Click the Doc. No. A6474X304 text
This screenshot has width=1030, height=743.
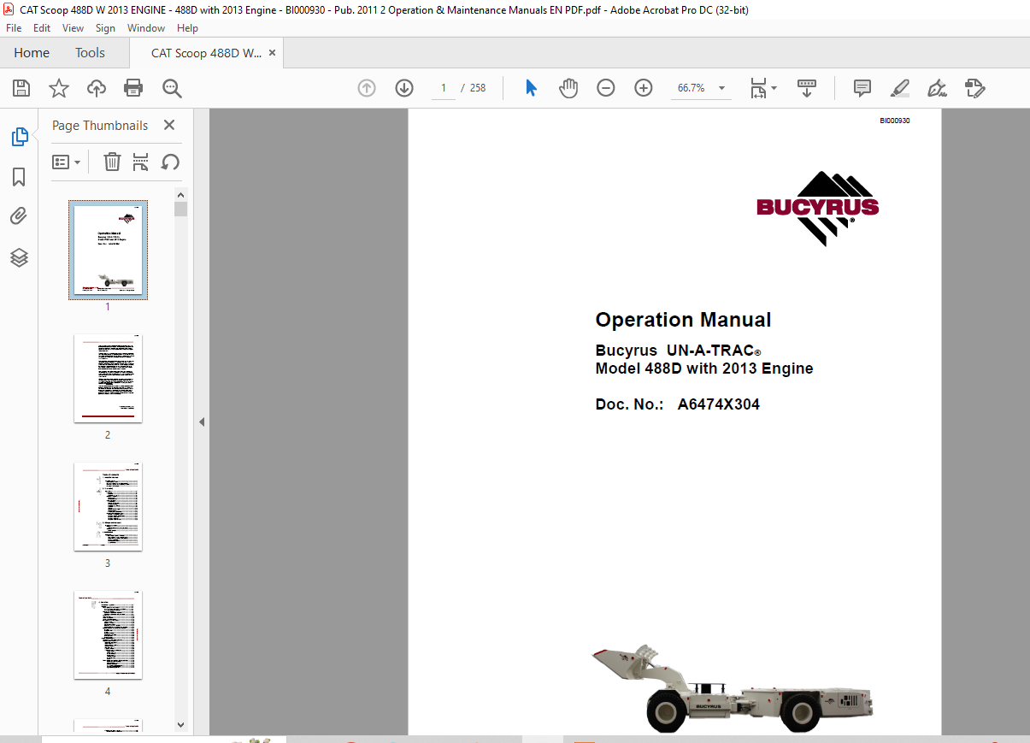677,404
